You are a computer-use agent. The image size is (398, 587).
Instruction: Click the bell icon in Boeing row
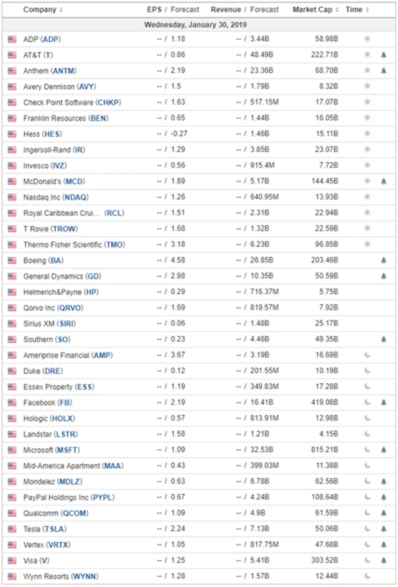click(x=384, y=261)
